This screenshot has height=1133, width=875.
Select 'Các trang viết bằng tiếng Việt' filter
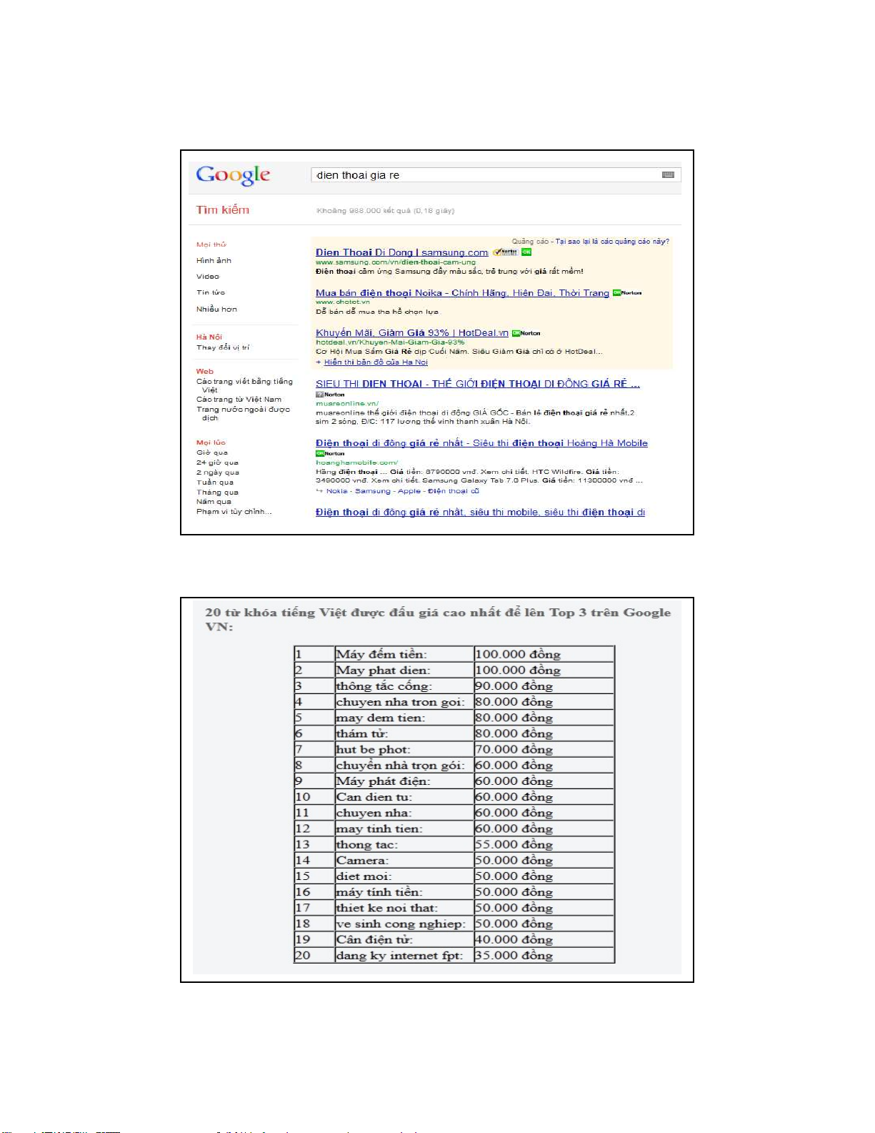244,385
